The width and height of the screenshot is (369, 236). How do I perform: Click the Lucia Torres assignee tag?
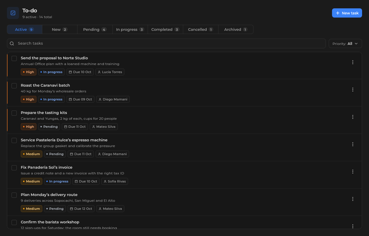click(110, 72)
